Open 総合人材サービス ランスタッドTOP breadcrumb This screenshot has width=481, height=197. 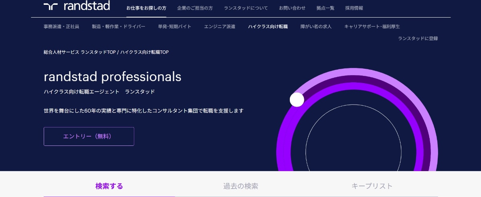pos(80,52)
